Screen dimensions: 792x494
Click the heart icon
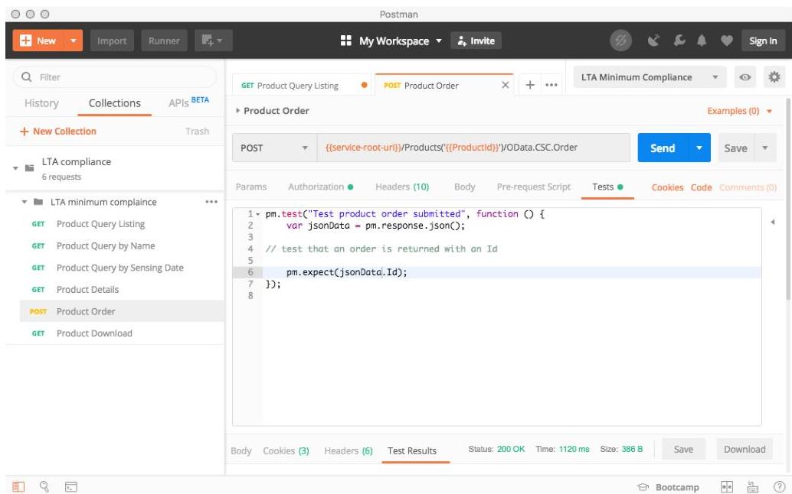click(x=726, y=41)
